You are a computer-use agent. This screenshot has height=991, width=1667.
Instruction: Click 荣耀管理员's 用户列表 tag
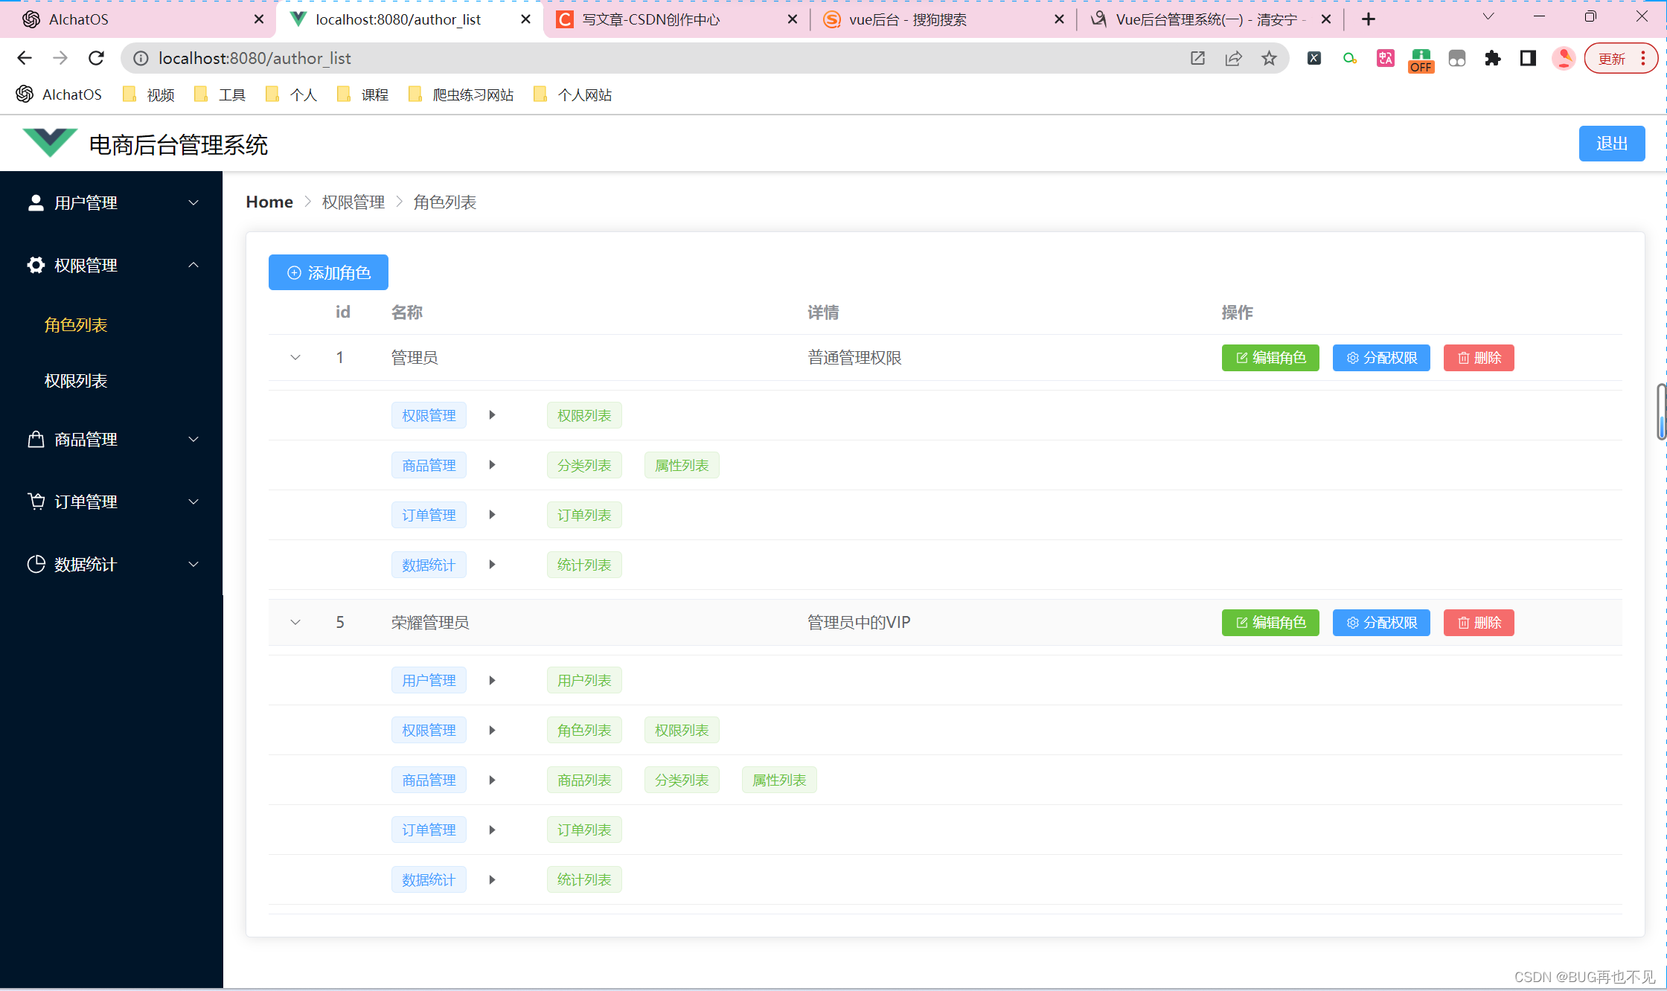[584, 680]
